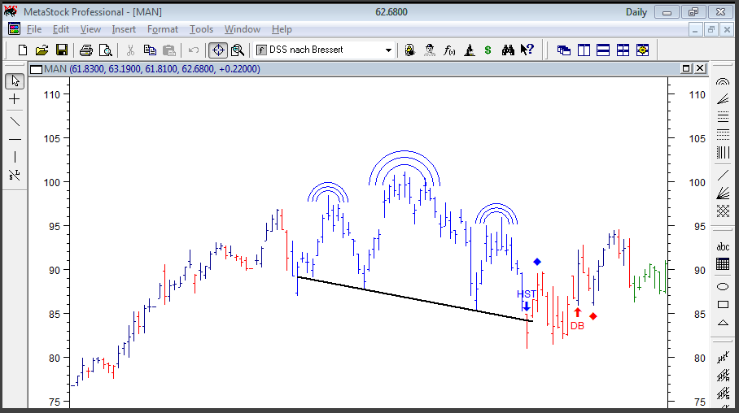Open the Indicator Builder f(x) icon
The height and width of the screenshot is (413, 739).
coord(449,50)
